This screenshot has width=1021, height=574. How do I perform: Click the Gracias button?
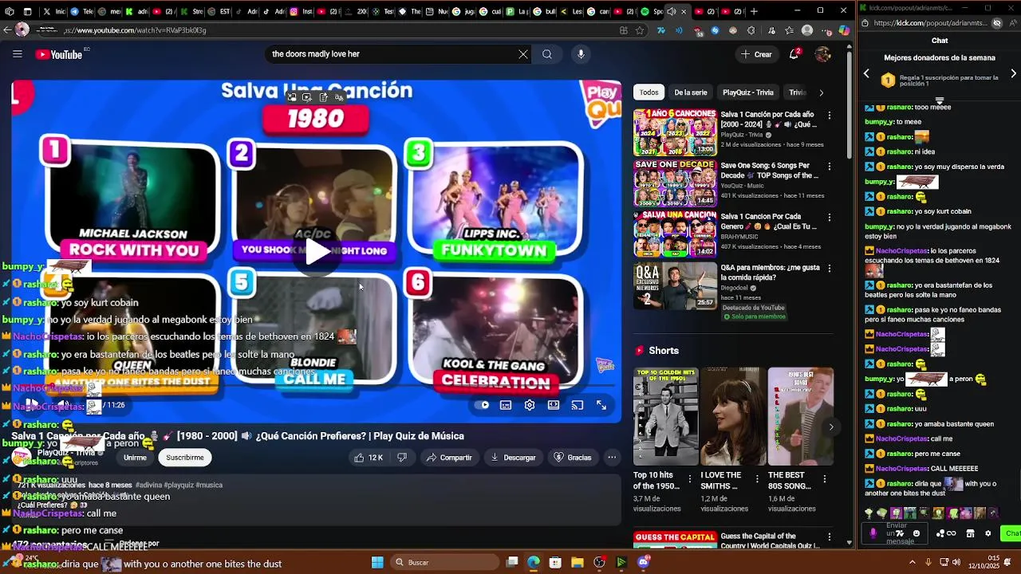coord(573,458)
